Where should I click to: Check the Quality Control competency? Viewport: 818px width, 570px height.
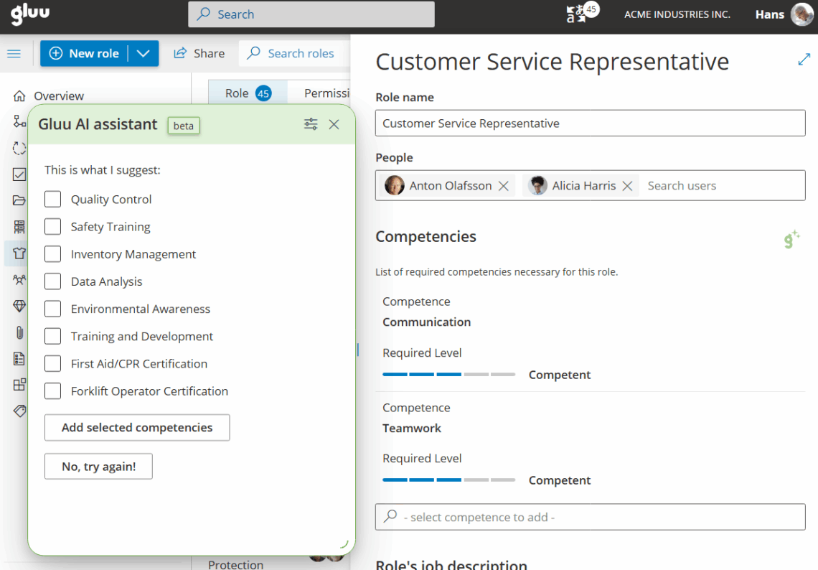coord(53,199)
